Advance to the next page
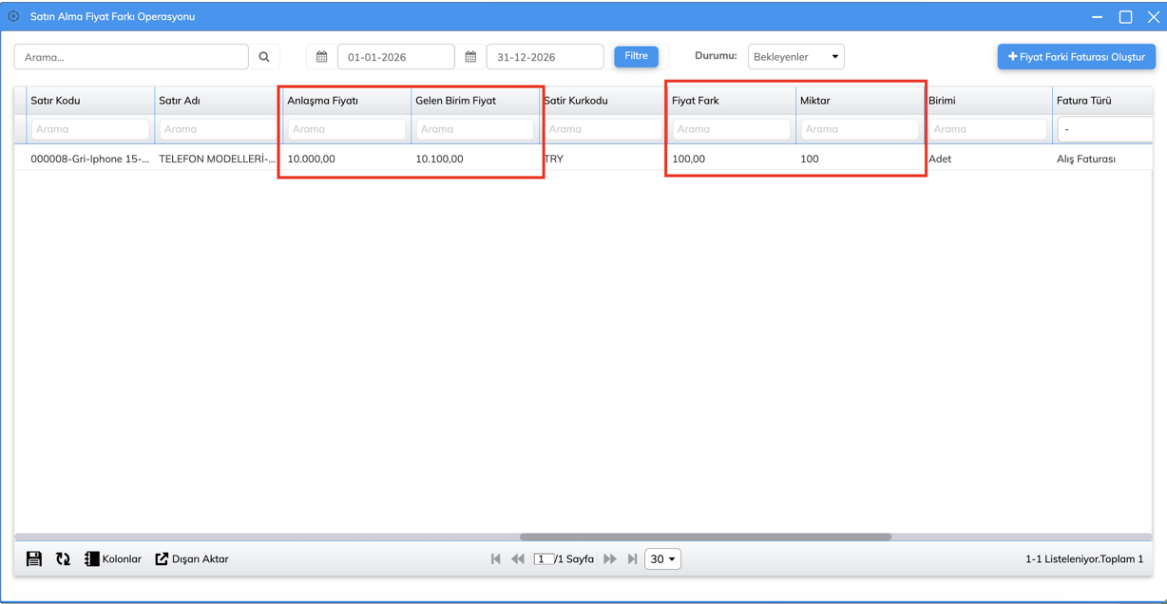The image size is (1167, 604). tap(610, 559)
